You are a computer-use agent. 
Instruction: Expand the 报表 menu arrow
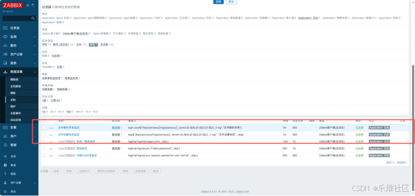tap(35, 63)
